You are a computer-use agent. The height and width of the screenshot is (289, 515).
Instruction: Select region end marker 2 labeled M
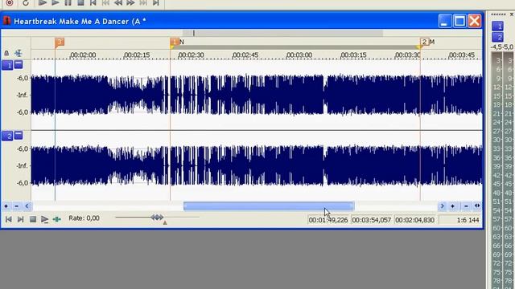(x=425, y=42)
